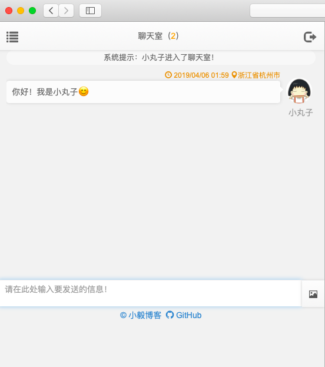Click the smiley emoji in message
325x367 pixels.
click(84, 91)
